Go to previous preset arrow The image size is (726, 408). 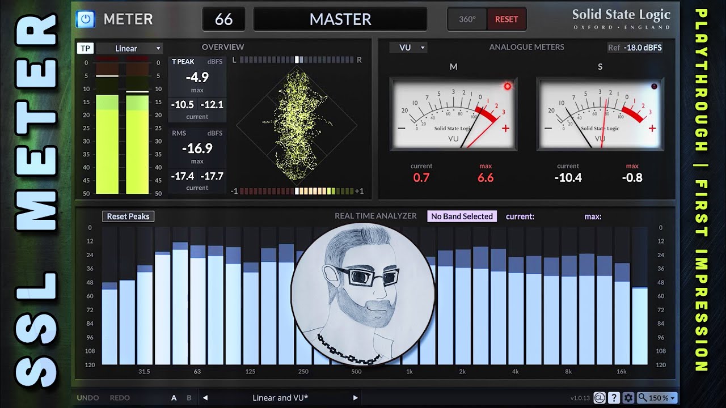coord(205,398)
